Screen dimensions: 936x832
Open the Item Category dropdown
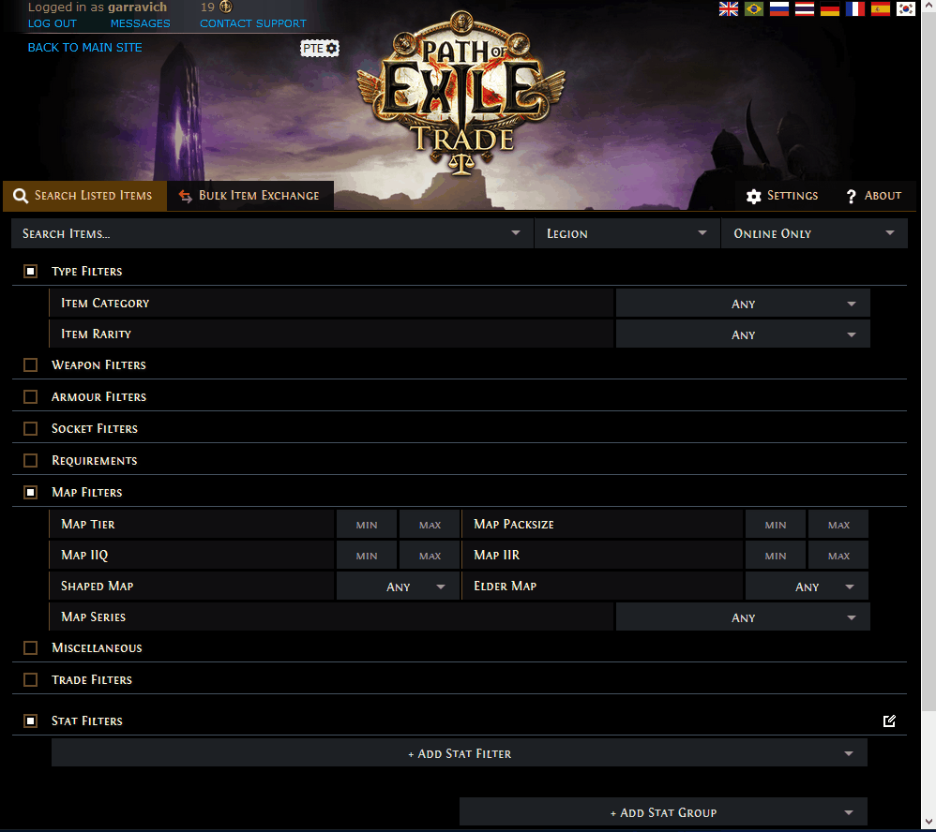tap(743, 304)
